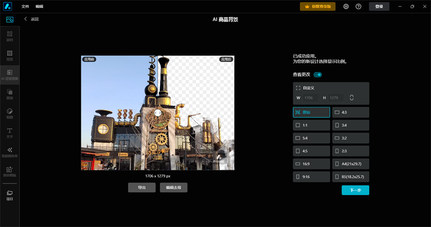Click the before/after comparison slider handle

(157, 113)
